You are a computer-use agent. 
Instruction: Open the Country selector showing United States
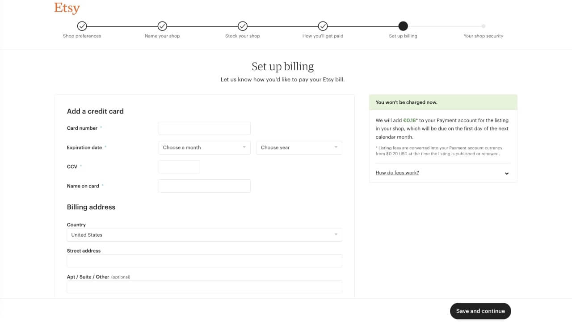point(204,234)
